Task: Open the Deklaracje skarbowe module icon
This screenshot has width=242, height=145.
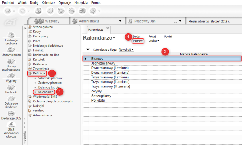Action: 11,98
